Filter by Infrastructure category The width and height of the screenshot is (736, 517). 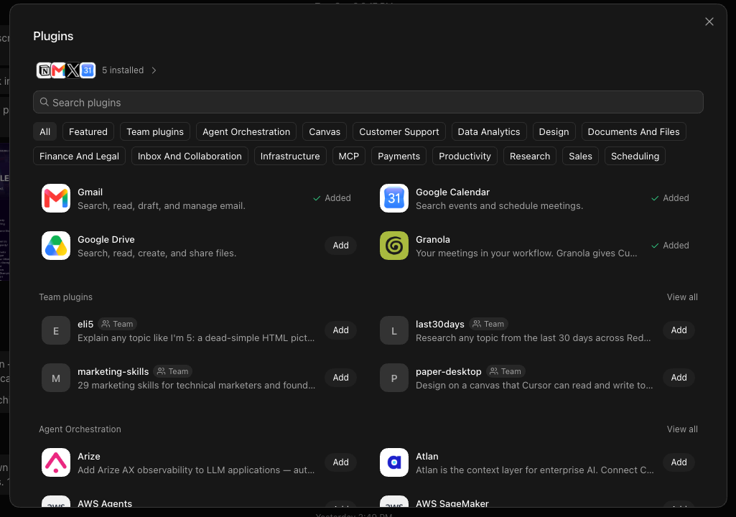[x=290, y=157]
